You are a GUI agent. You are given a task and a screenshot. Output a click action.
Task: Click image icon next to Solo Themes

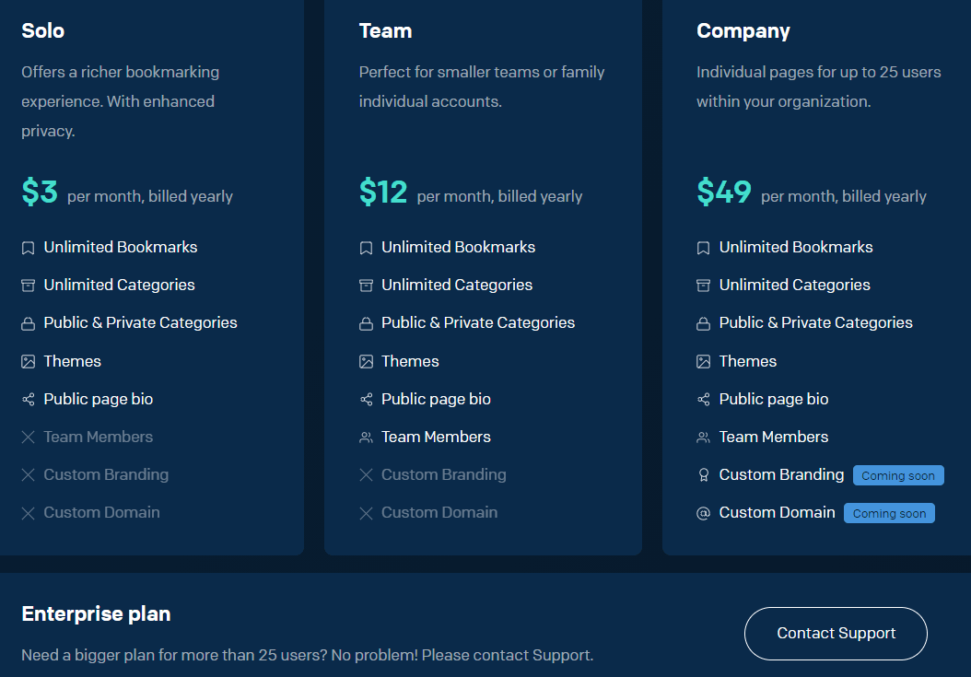click(29, 362)
